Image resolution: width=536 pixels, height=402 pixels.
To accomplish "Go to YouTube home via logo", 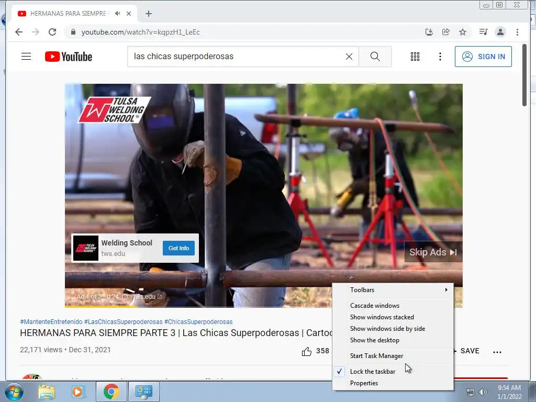I will click(69, 57).
